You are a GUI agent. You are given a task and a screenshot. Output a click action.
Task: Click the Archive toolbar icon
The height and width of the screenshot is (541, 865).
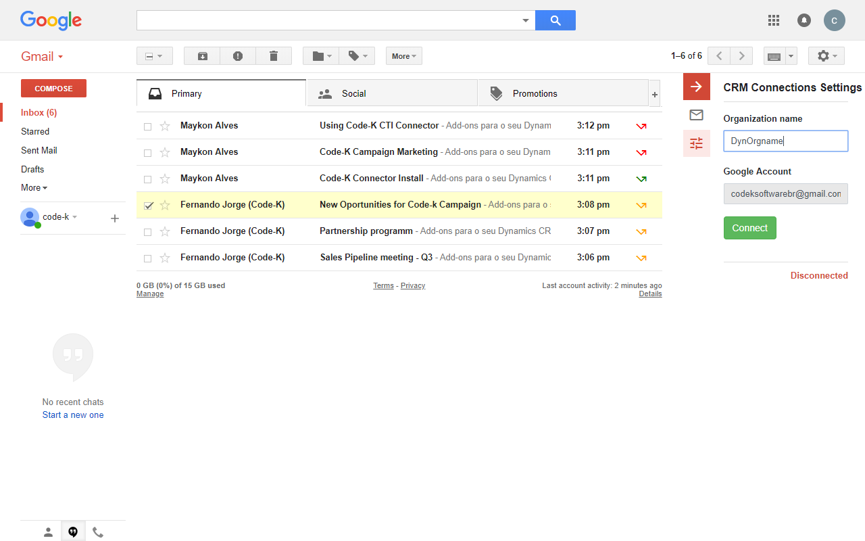point(202,56)
